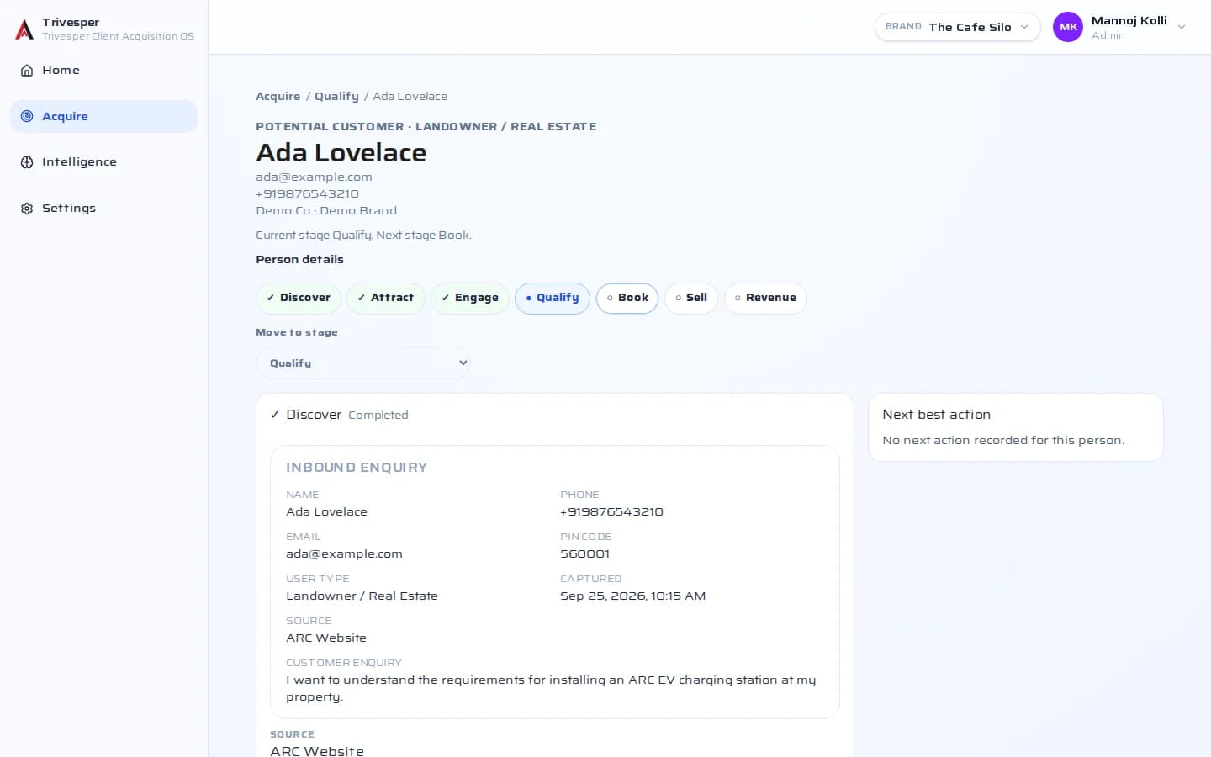The image size is (1211, 757).
Task: Click the email value in enquiry card
Action: point(345,554)
